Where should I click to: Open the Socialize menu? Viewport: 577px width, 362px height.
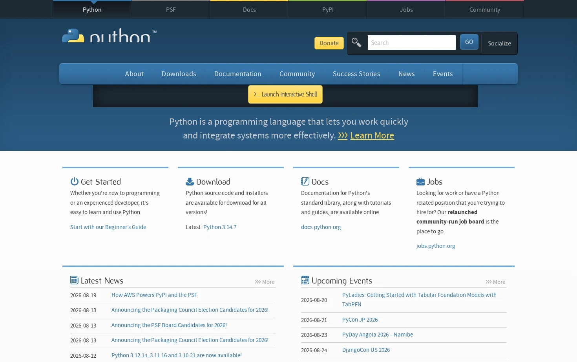coord(499,43)
